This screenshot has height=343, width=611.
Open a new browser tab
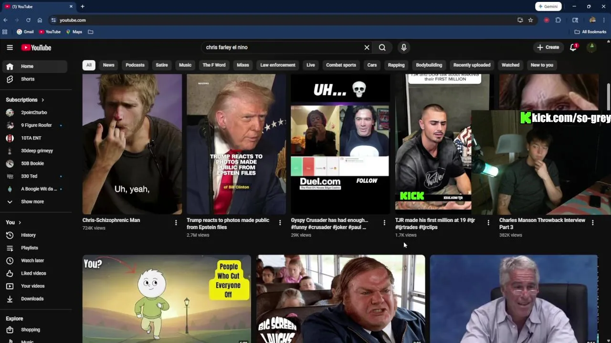coord(83,7)
